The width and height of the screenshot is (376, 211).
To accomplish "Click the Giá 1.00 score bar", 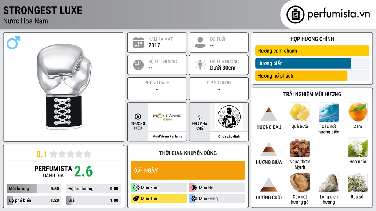I will pyautogui.click(x=93, y=200).
